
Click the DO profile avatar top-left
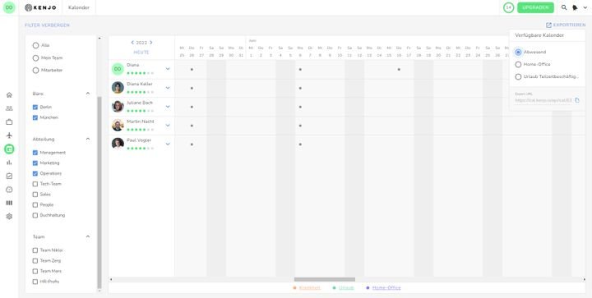point(9,7)
